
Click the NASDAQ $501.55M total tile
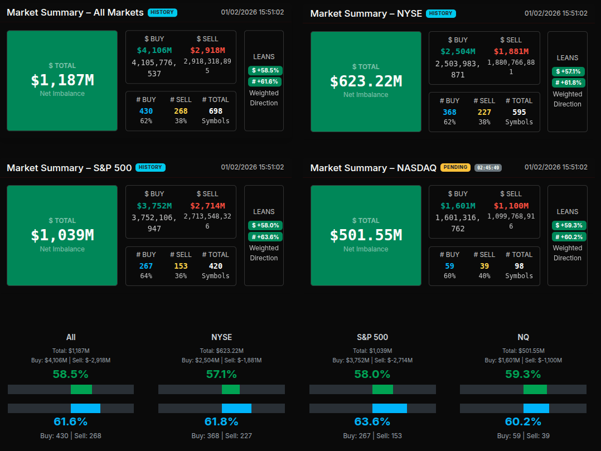(366, 235)
